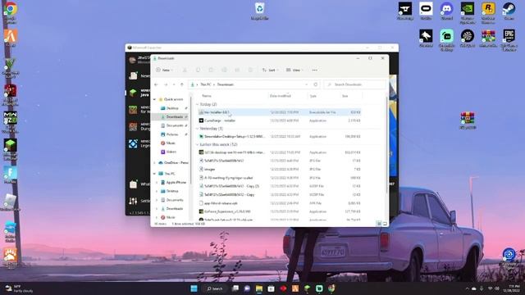525x295 pixels.
Task: Select the app-fdroid-release.apk file row
Action: click(x=279, y=203)
